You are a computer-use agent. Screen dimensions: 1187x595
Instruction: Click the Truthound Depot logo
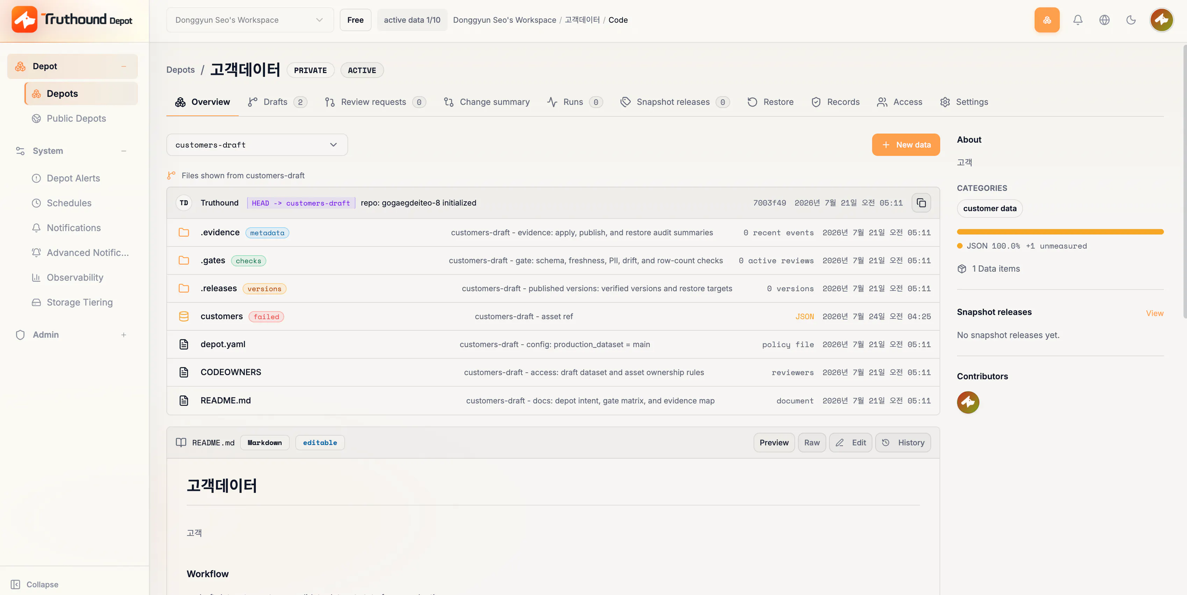72,19
